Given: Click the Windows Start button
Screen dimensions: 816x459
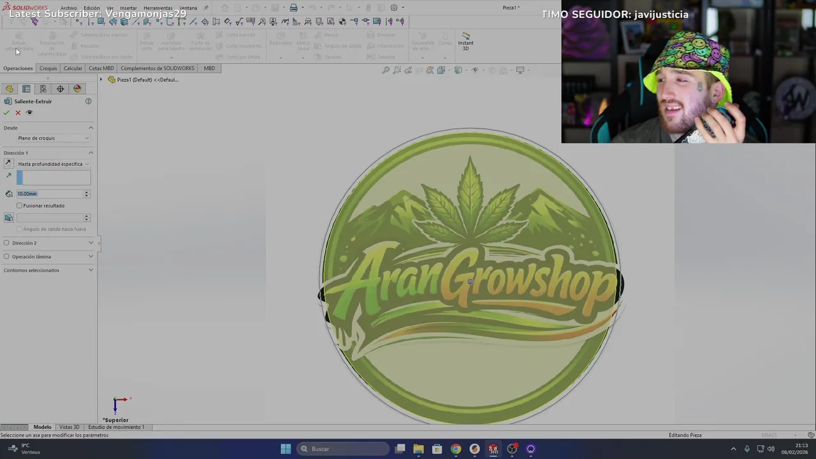Looking at the screenshot, I should [286, 449].
